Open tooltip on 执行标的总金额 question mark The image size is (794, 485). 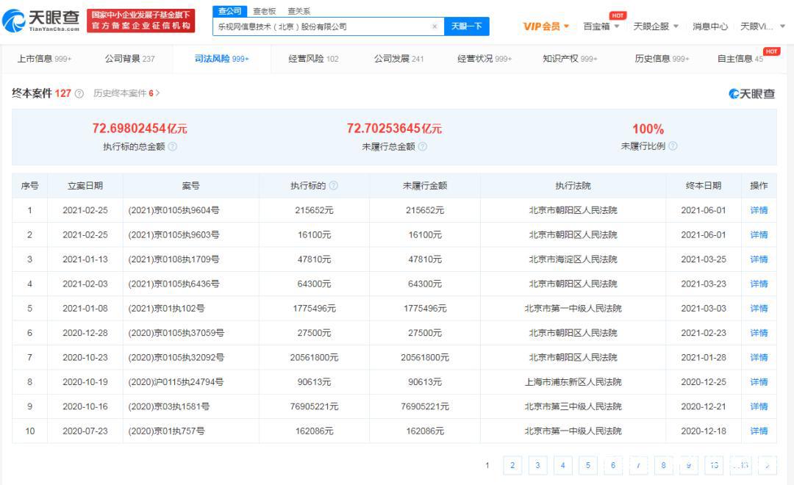(x=174, y=145)
